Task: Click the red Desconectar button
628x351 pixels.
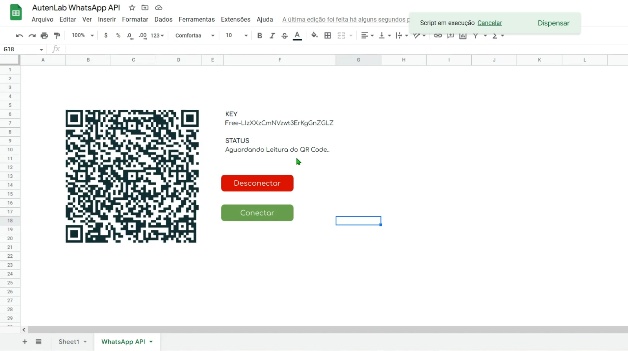Action: [257, 183]
